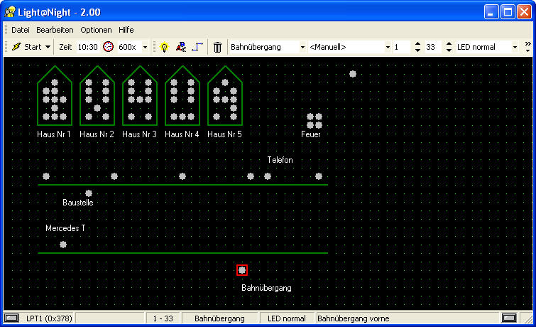The height and width of the screenshot is (327, 536).
Task: Open the Bahnübergang name dropdown
Action: pyautogui.click(x=302, y=47)
